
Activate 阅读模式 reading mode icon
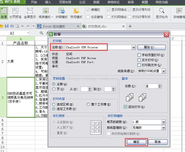pyautogui.click(x=46, y=11)
